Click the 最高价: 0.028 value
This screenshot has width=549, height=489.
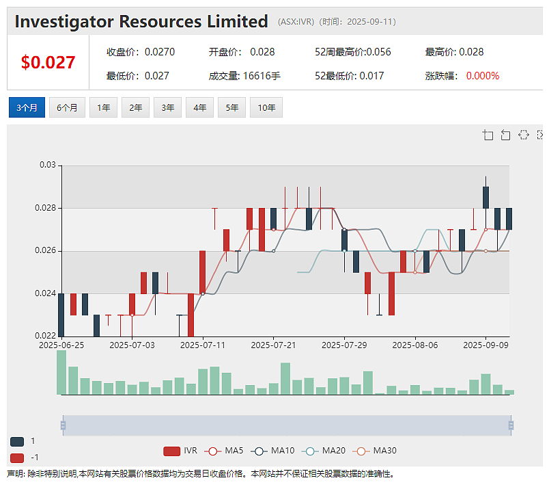point(455,52)
